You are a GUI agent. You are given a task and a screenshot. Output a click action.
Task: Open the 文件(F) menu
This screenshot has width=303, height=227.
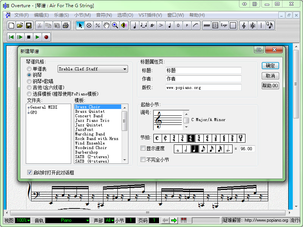(x=22, y=15)
